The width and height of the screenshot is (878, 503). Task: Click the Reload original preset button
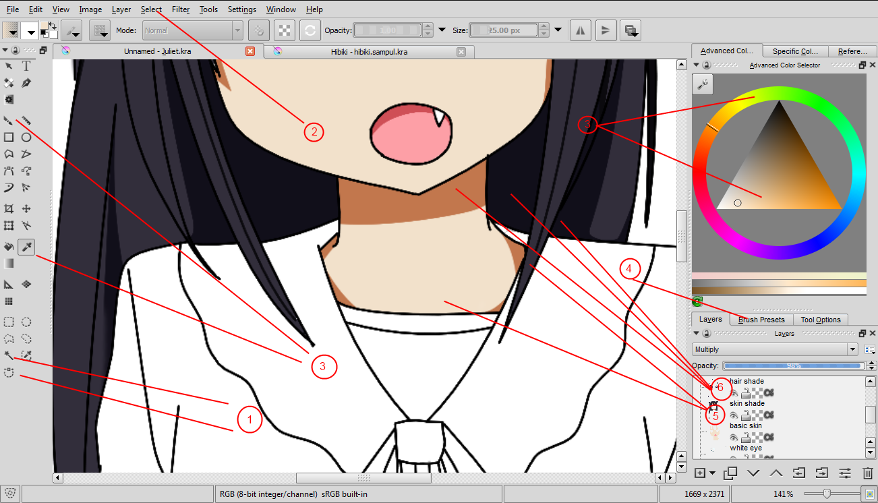310,30
